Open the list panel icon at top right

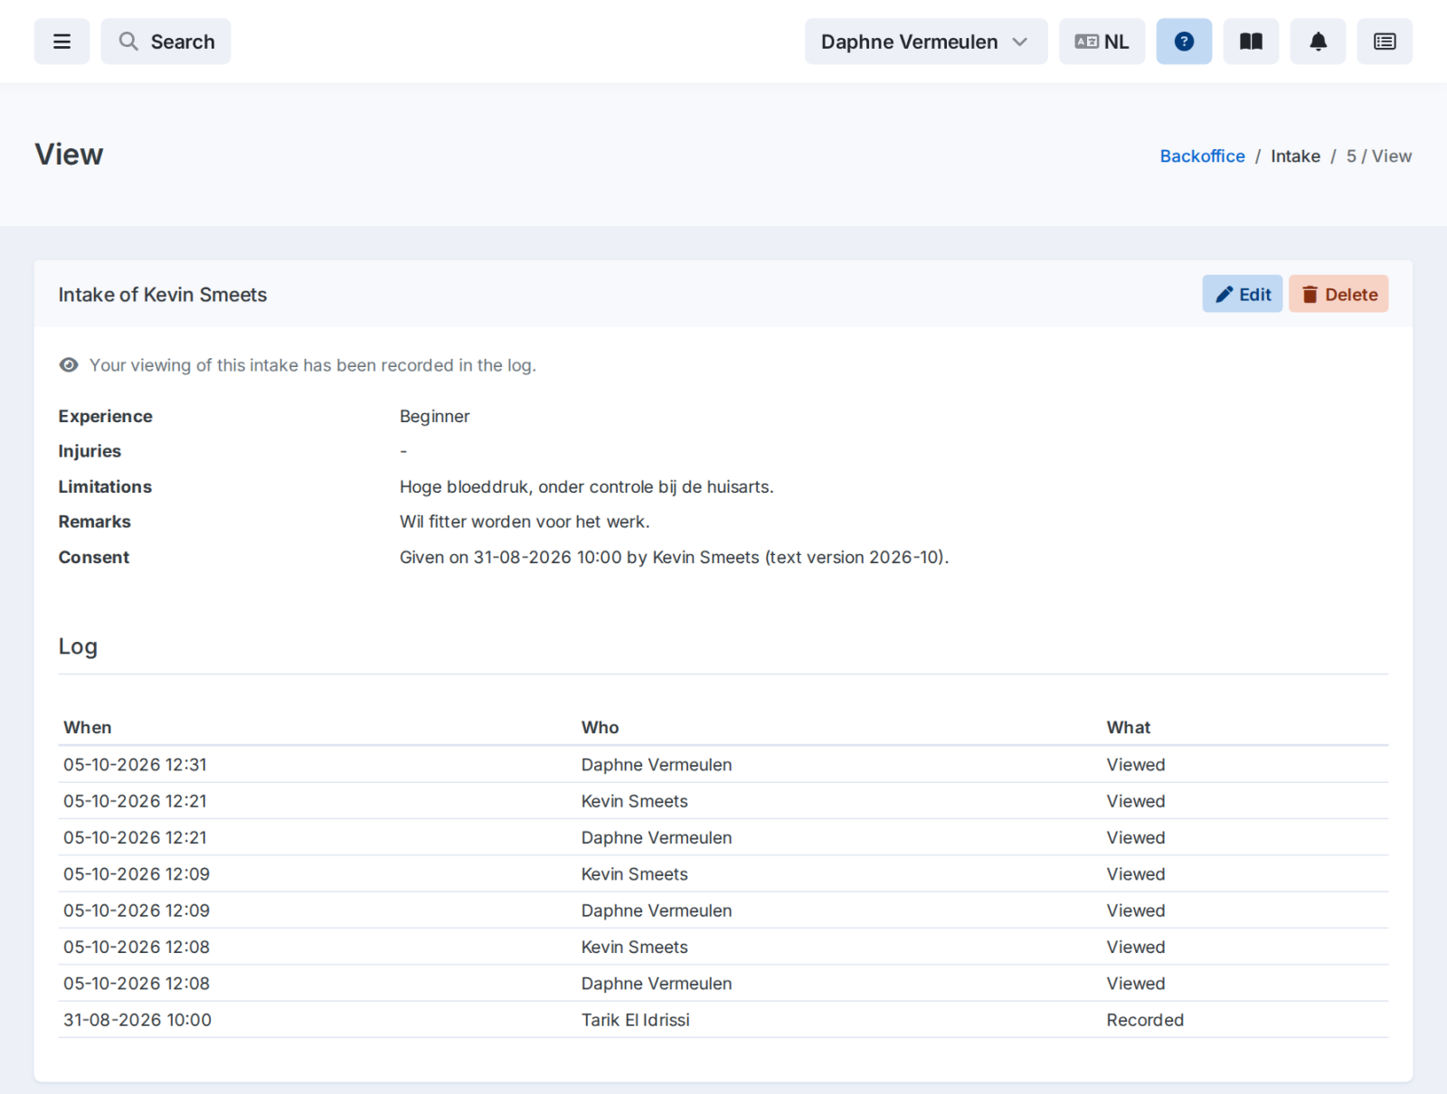(x=1385, y=42)
